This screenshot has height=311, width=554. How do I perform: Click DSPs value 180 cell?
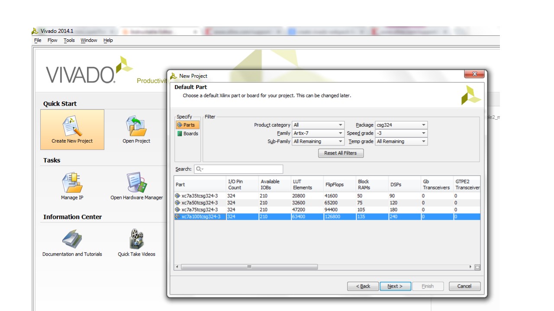404,209
